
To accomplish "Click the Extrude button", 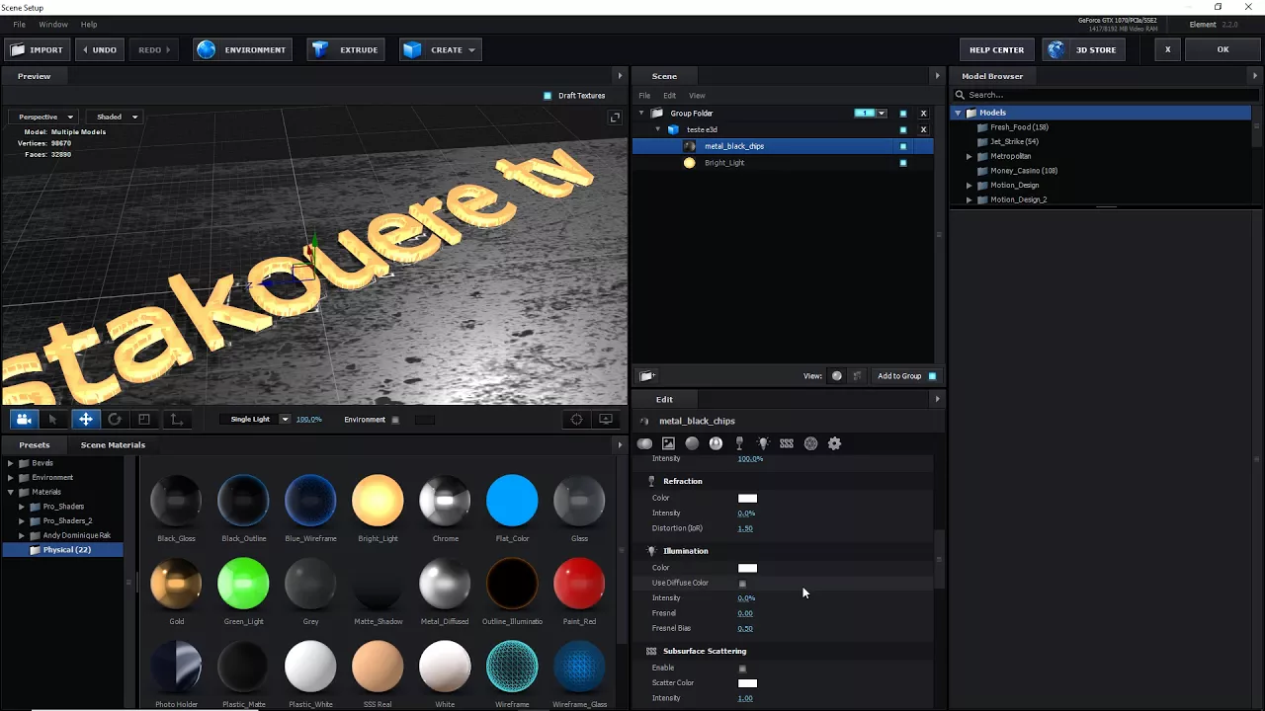I will [x=346, y=49].
